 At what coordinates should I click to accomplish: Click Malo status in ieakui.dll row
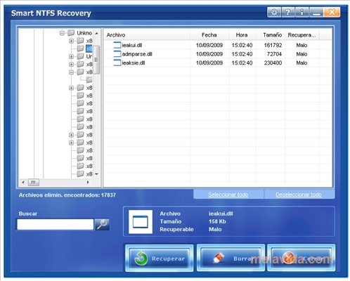(302, 45)
